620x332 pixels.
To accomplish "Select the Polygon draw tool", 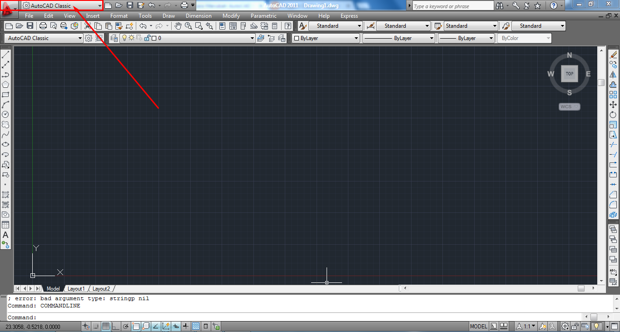I will click(x=5, y=85).
